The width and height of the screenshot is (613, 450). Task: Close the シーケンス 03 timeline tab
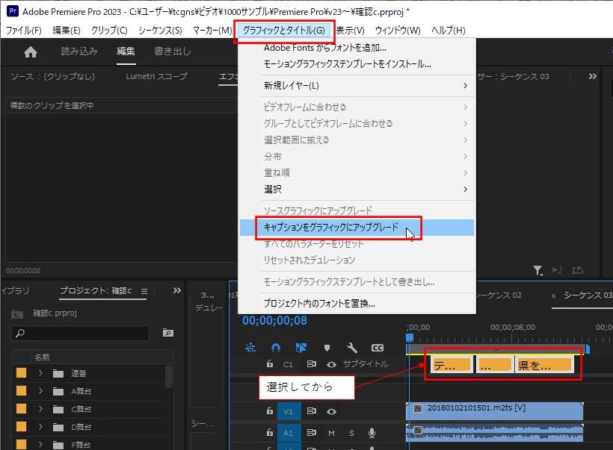tap(553, 296)
